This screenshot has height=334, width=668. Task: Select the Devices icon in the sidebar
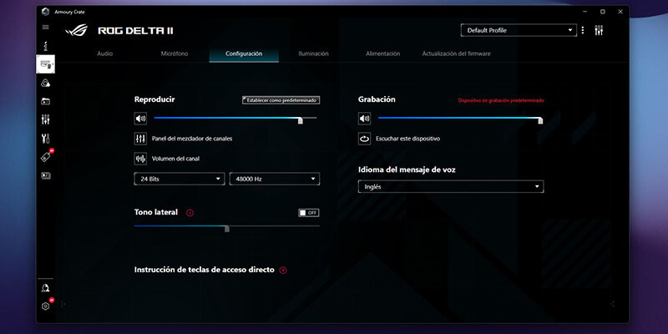click(46, 64)
